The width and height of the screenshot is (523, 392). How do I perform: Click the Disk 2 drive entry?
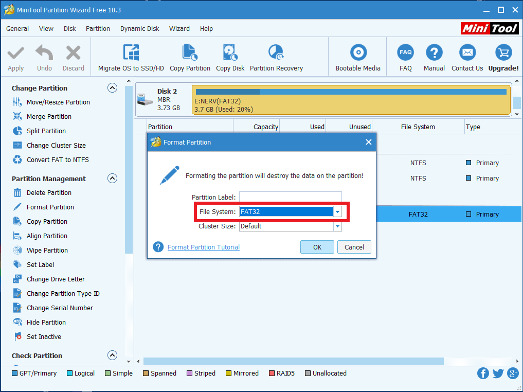(x=163, y=99)
